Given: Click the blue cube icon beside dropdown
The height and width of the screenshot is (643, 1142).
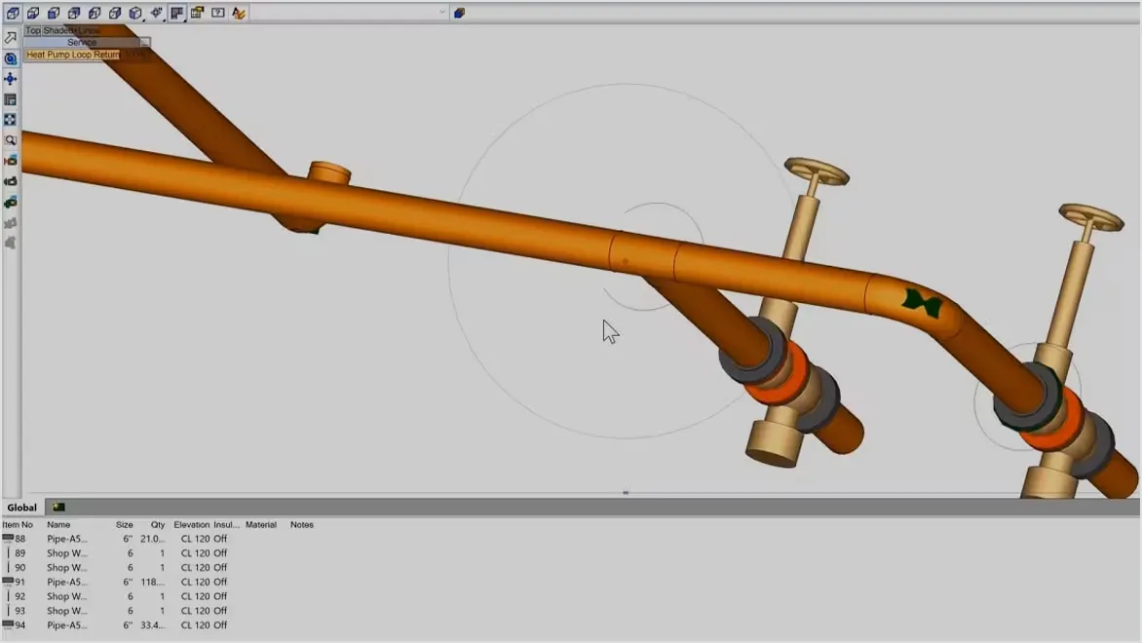Looking at the screenshot, I should click(x=459, y=13).
